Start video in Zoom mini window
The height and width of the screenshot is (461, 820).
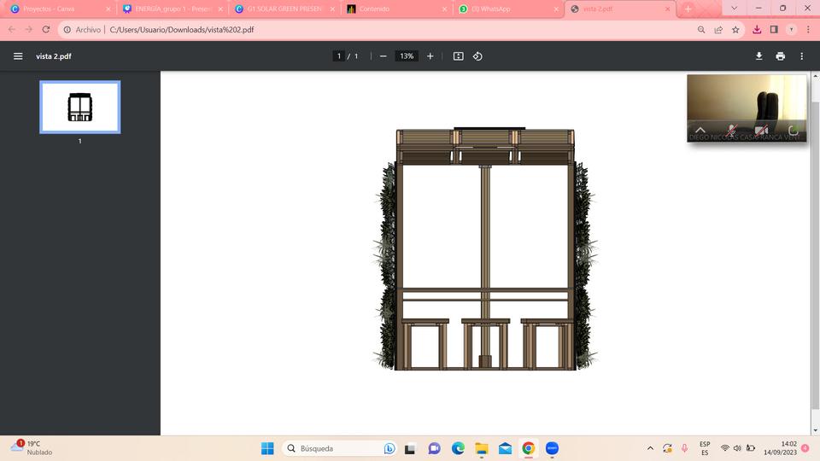coord(761,130)
